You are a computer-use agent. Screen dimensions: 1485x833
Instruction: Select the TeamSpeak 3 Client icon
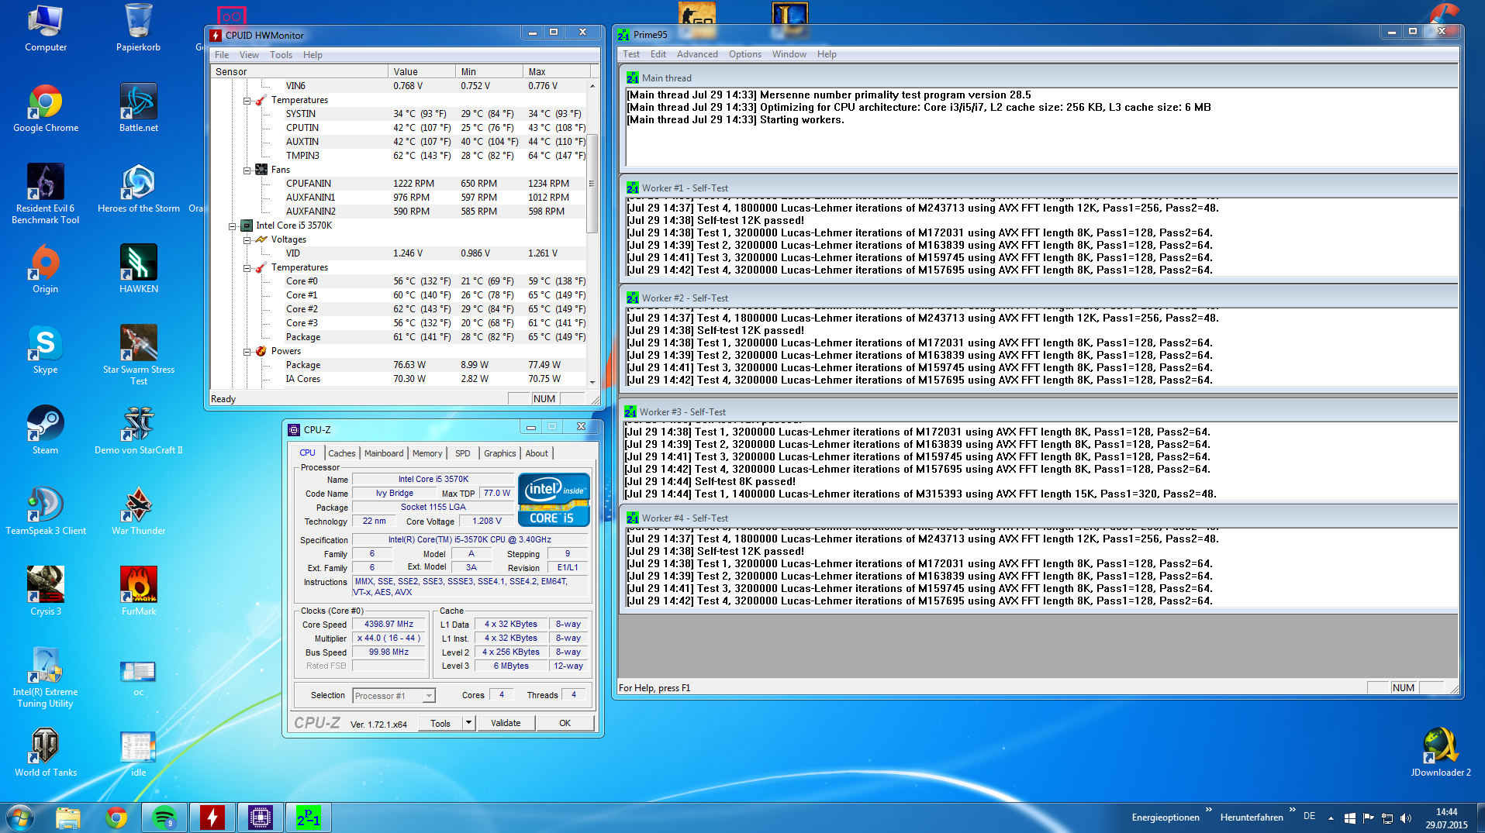(x=46, y=511)
